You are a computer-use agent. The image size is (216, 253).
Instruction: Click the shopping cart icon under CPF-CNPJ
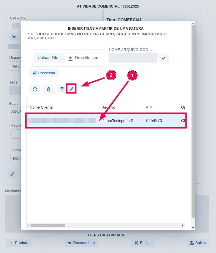pyautogui.click(x=14, y=37)
